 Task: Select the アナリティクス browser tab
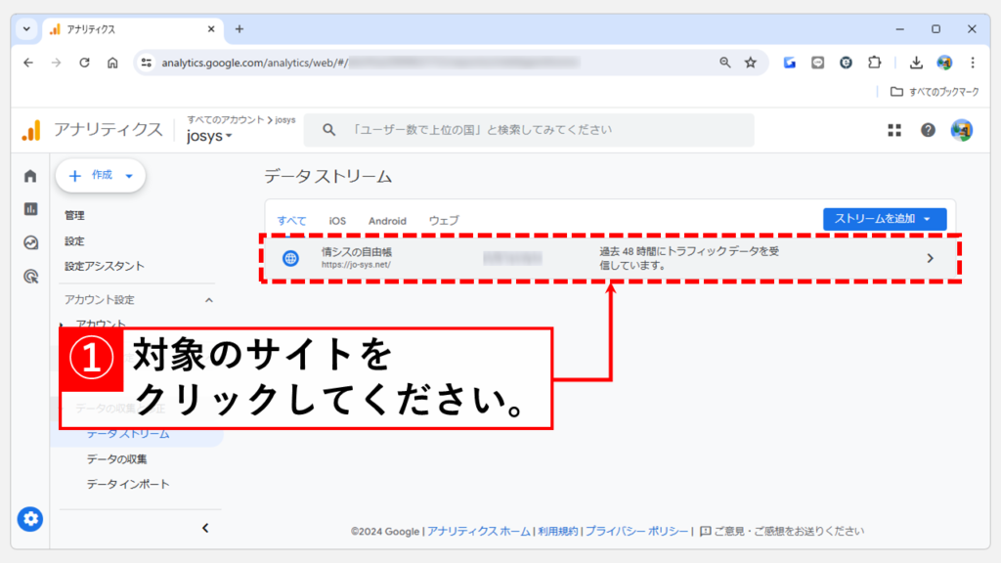132,29
